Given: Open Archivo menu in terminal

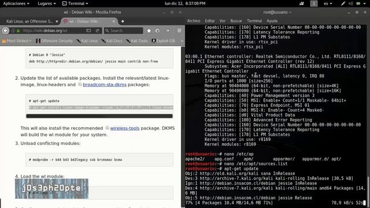Looking at the screenshot, I should (x=194, y=21).
